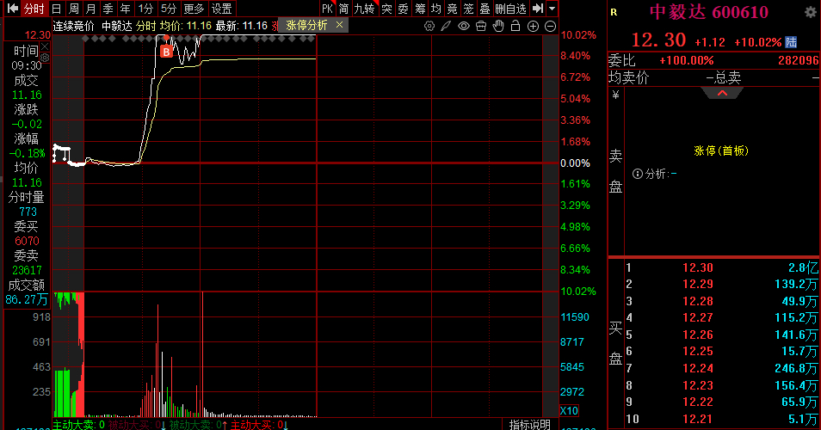The width and height of the screenshot is (821, 430).
Task: Click the red B buy marker on chart
Action: click(x=166, y=52)
